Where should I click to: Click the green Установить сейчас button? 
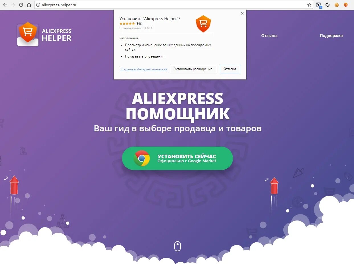(x=177, y=158)
